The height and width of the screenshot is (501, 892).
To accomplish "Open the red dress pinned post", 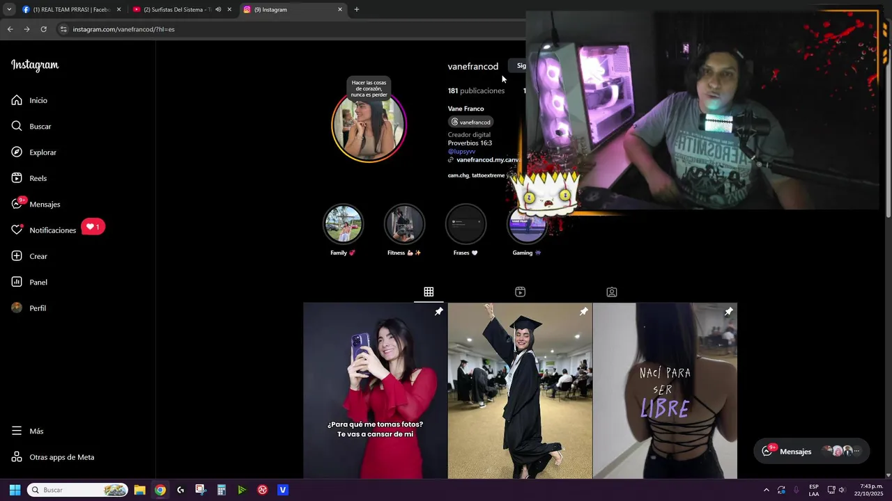I will pos(375,390).
